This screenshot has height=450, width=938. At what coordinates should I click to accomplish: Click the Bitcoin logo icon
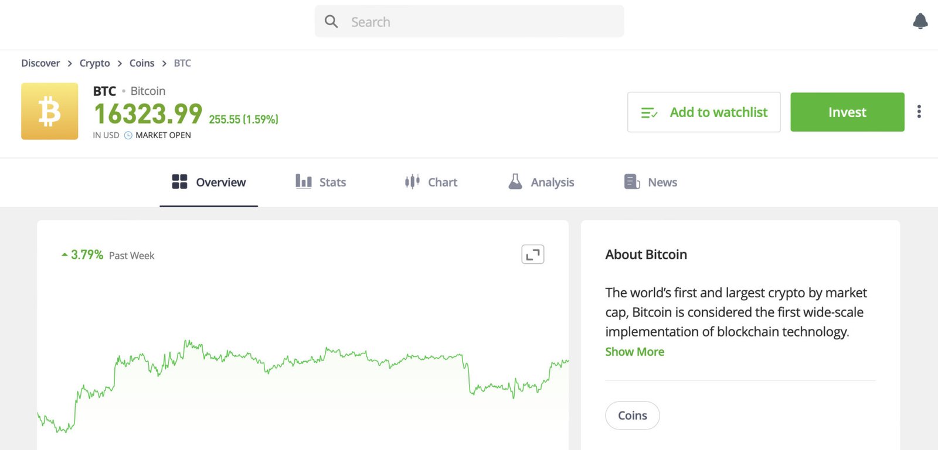pyautogui.click(x=49, y=111)
